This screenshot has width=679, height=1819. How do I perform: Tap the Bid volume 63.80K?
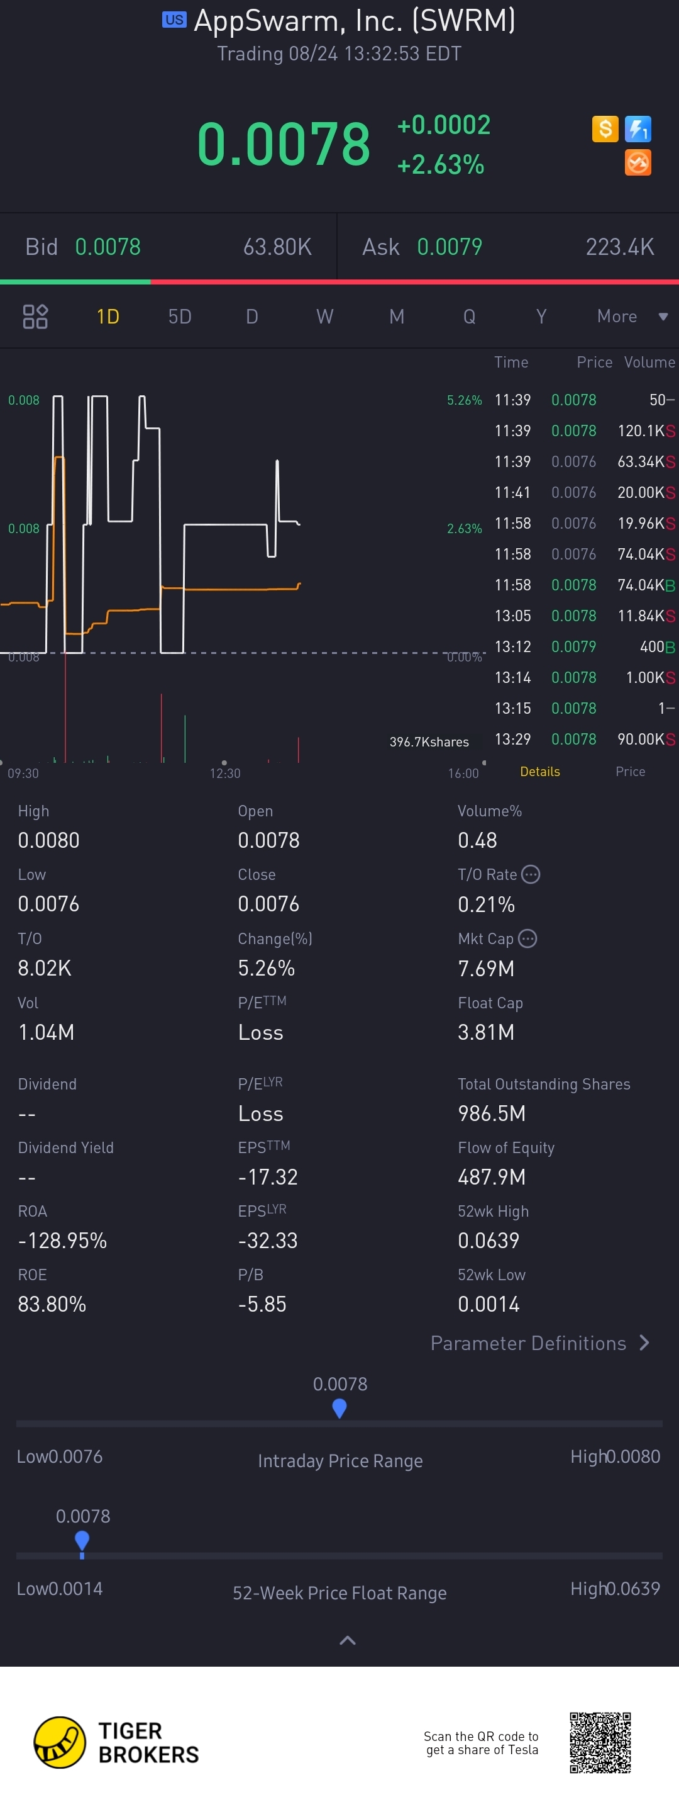pos(277,247)
